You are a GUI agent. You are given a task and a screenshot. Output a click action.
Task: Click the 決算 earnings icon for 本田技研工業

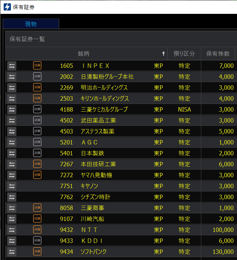(37, 164)
